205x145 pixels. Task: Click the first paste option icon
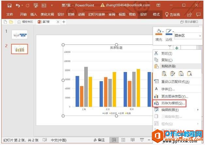click(x=164, y=74)
